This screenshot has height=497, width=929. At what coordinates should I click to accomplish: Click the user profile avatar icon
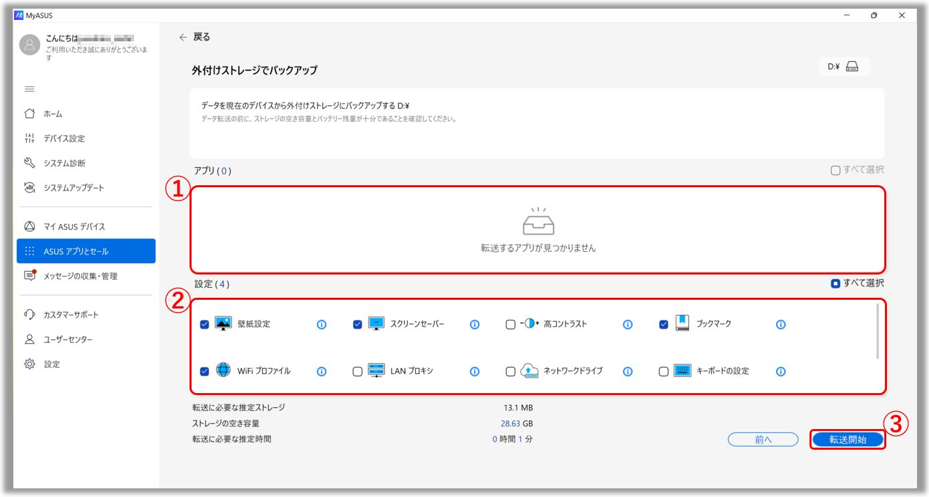[x=30, y=45]
